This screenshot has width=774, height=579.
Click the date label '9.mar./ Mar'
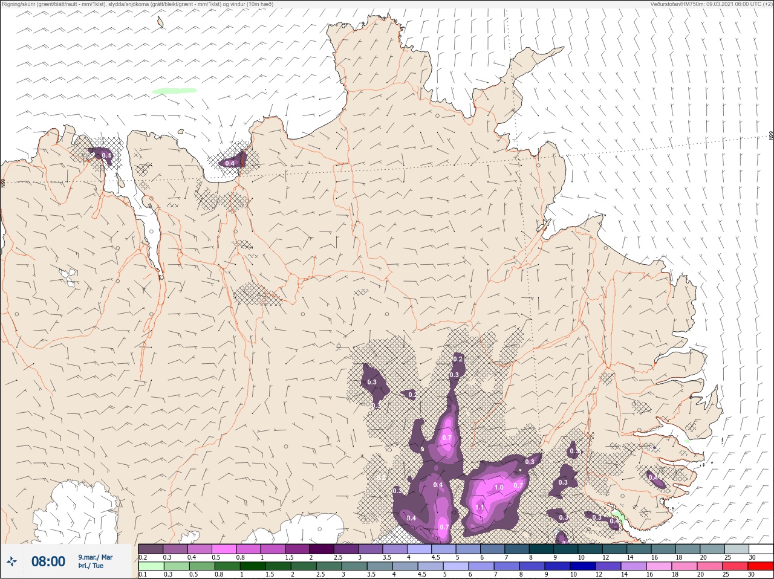point(95,557)
